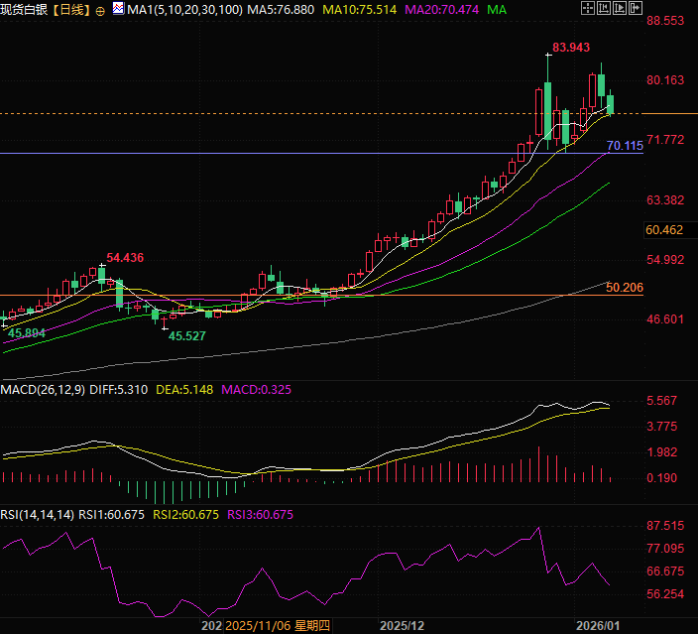Click the small chart icon before MA1
Image resolution: width=698 pixels, height=634 pixels.
coord(117,10)
